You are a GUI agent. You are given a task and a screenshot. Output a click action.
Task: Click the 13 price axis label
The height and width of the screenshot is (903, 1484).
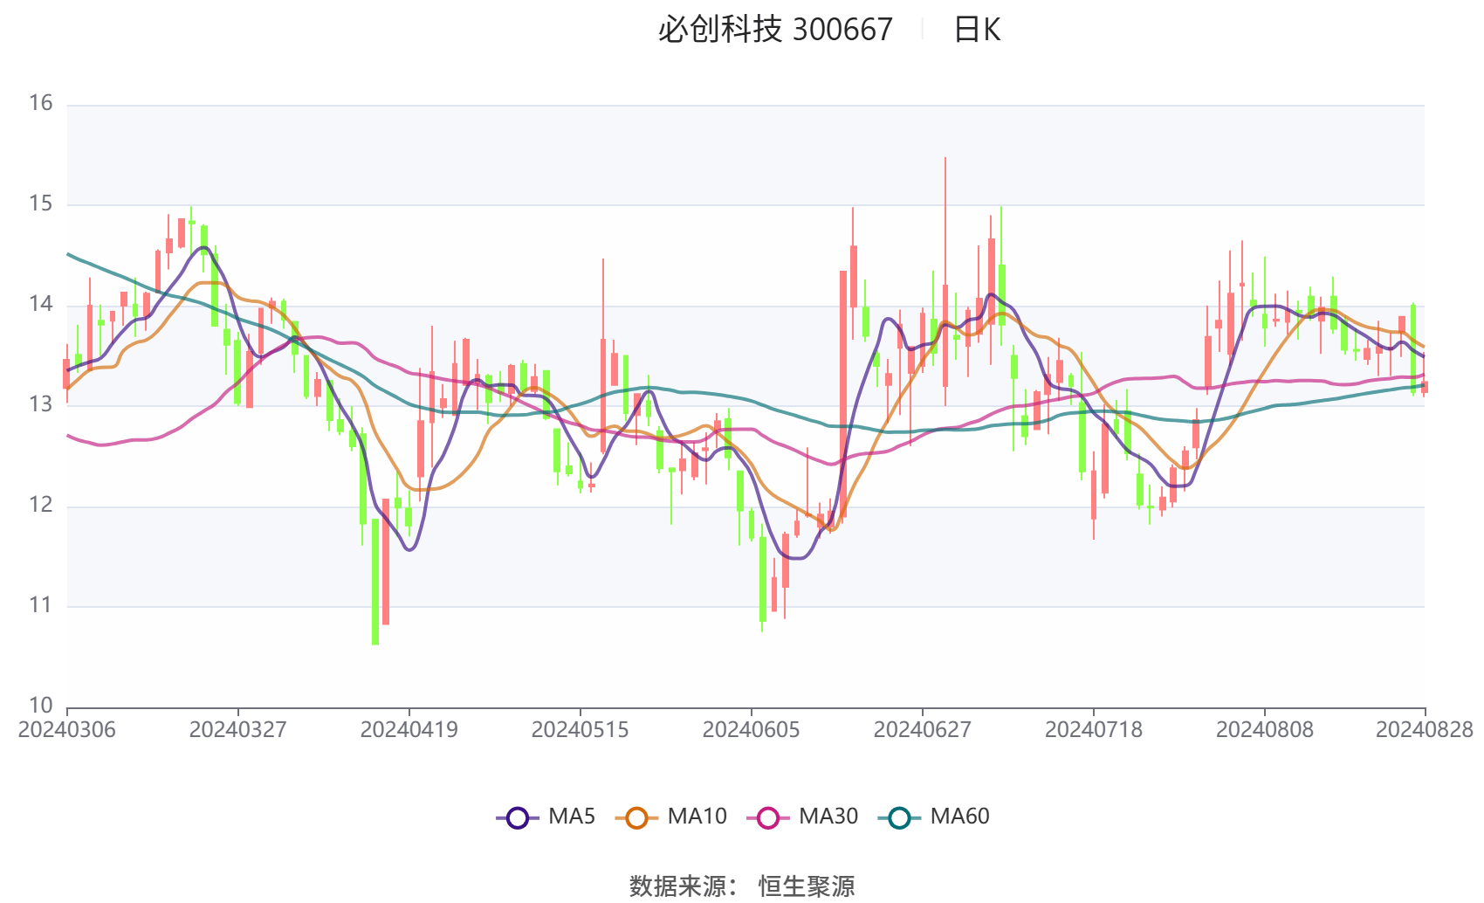[41, 404]
